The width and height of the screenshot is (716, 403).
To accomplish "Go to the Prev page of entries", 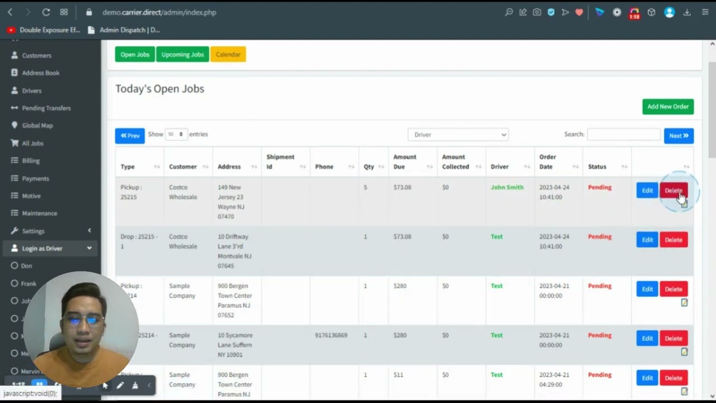I will pyautogui.click(x=130, y=135).
